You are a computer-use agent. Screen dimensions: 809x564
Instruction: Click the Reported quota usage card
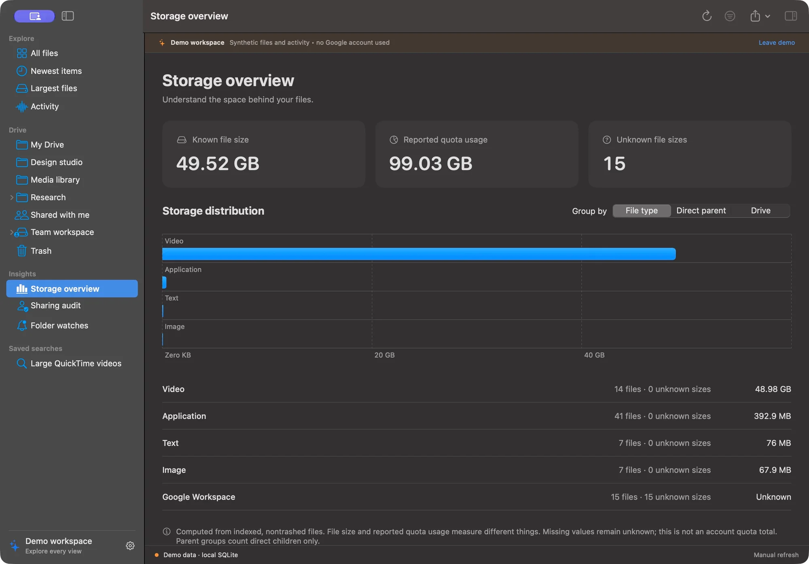pyautogui.click(x=477, y=154)
